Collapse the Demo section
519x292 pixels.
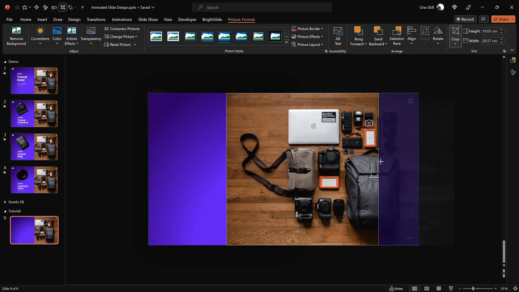(5, 62)
